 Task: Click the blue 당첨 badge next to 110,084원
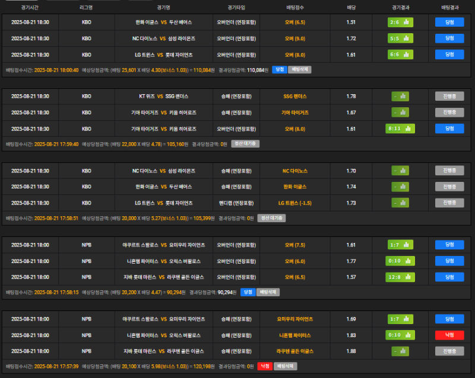pyautogui.click(x=280, y=69)
